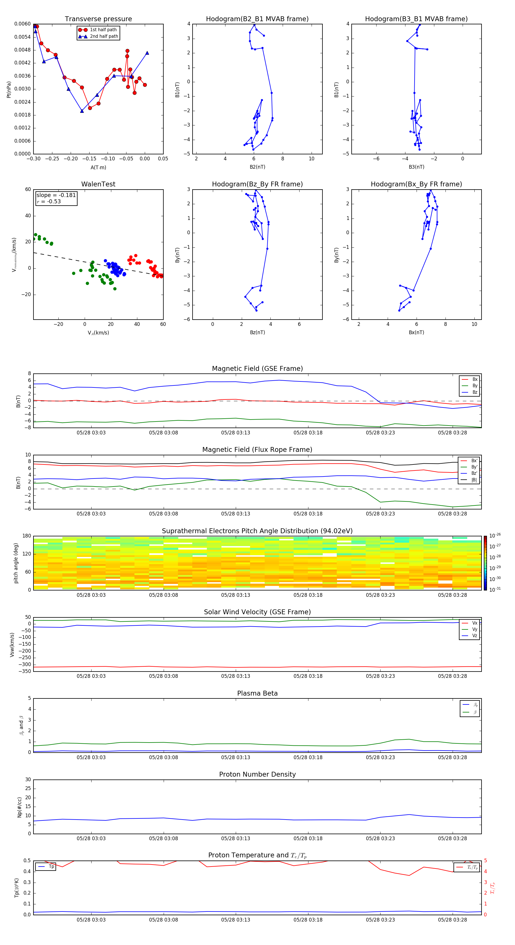This screenshot has width=515, height=945.
Task: Select the "By'" legend entry in Flux Rope panel
Action: (x=469, y=467)
